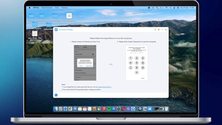222x125 pixels.
Task: Click the battery status icon
Action: [162, 8]
